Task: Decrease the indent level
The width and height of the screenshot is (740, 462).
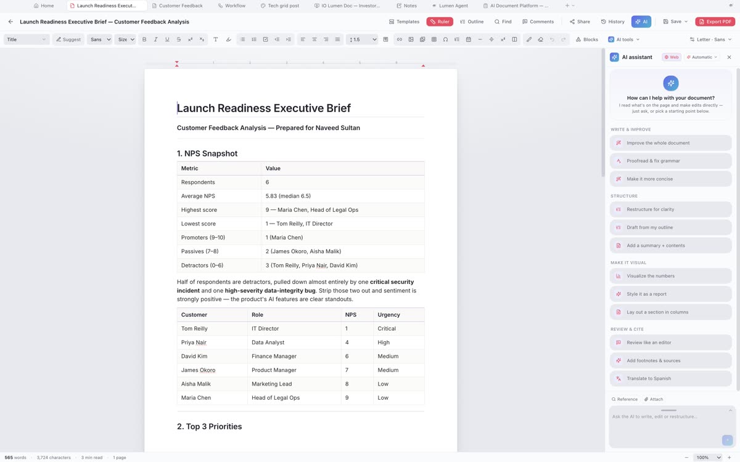Action: 277,39
